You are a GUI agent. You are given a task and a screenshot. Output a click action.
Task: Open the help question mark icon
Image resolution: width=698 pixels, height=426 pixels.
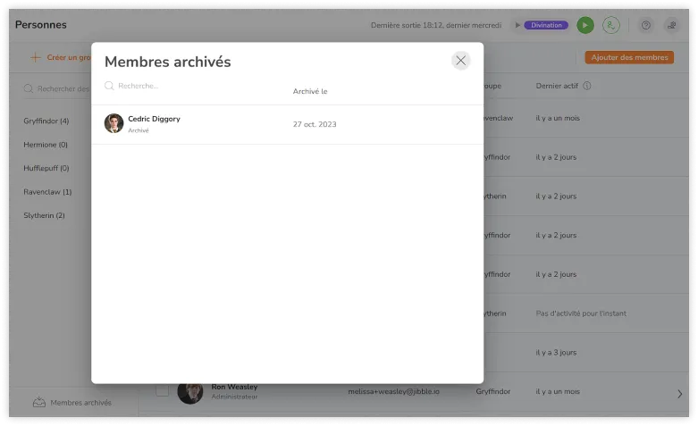tap(646, 25)
